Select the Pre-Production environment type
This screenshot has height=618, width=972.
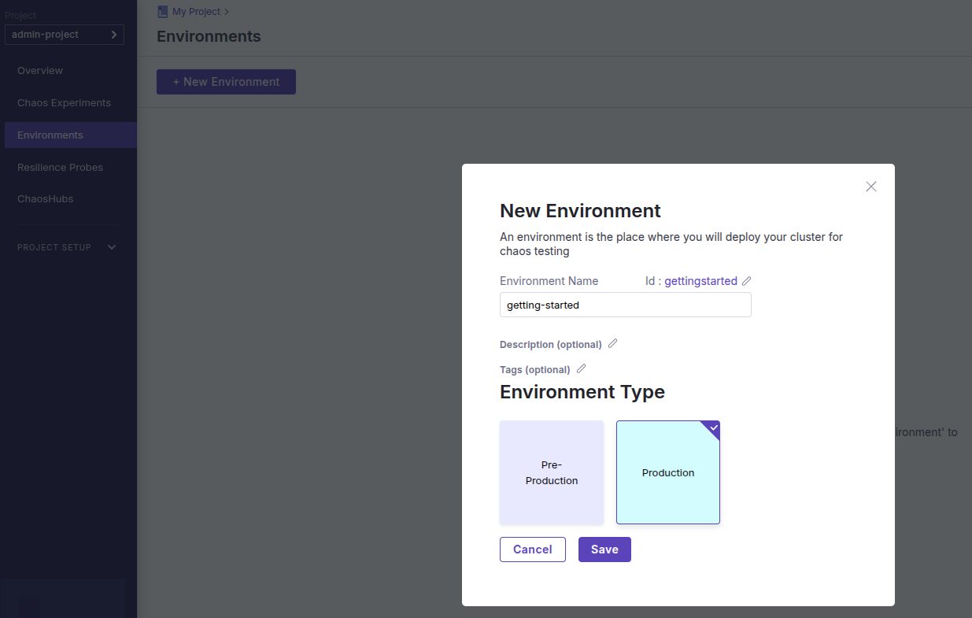click(552, 472)
